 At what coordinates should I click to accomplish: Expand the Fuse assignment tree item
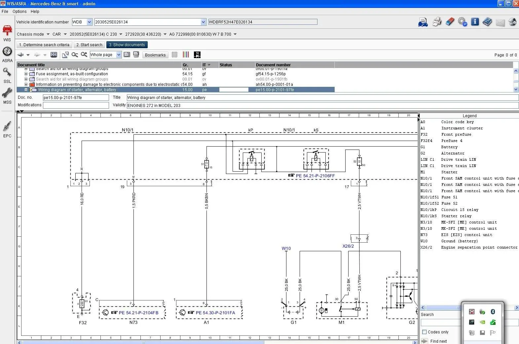[26, 74]
